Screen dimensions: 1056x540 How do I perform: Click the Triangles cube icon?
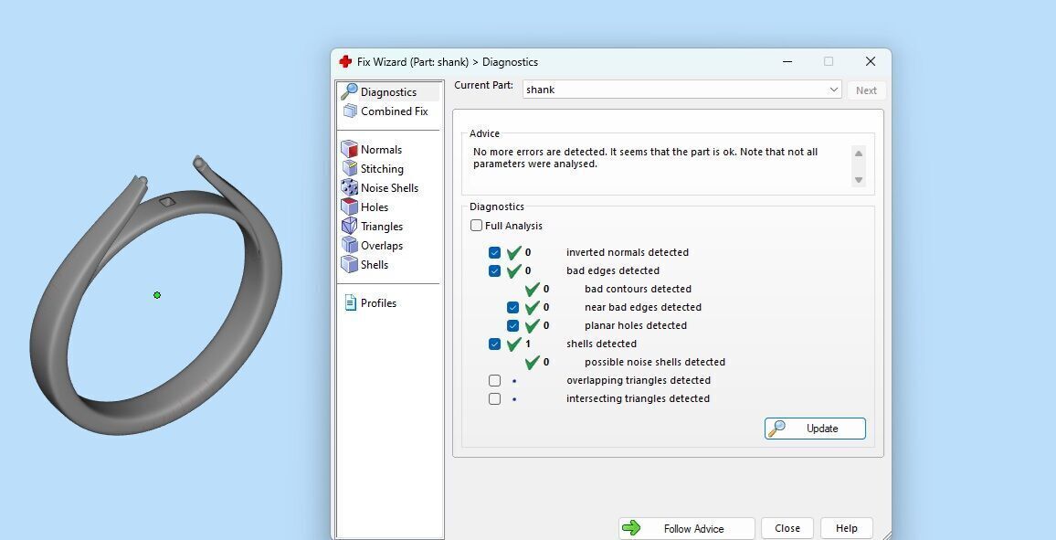[349, 227]
